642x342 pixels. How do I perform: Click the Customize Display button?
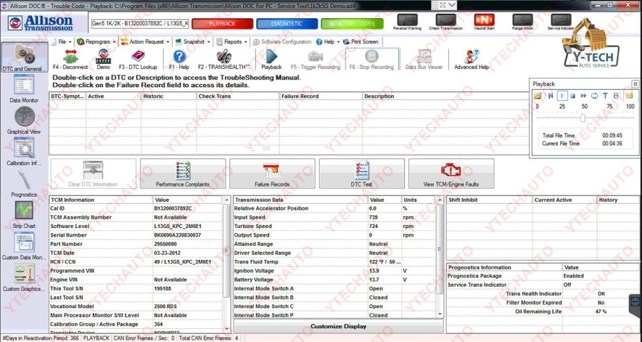click(338, 326)
